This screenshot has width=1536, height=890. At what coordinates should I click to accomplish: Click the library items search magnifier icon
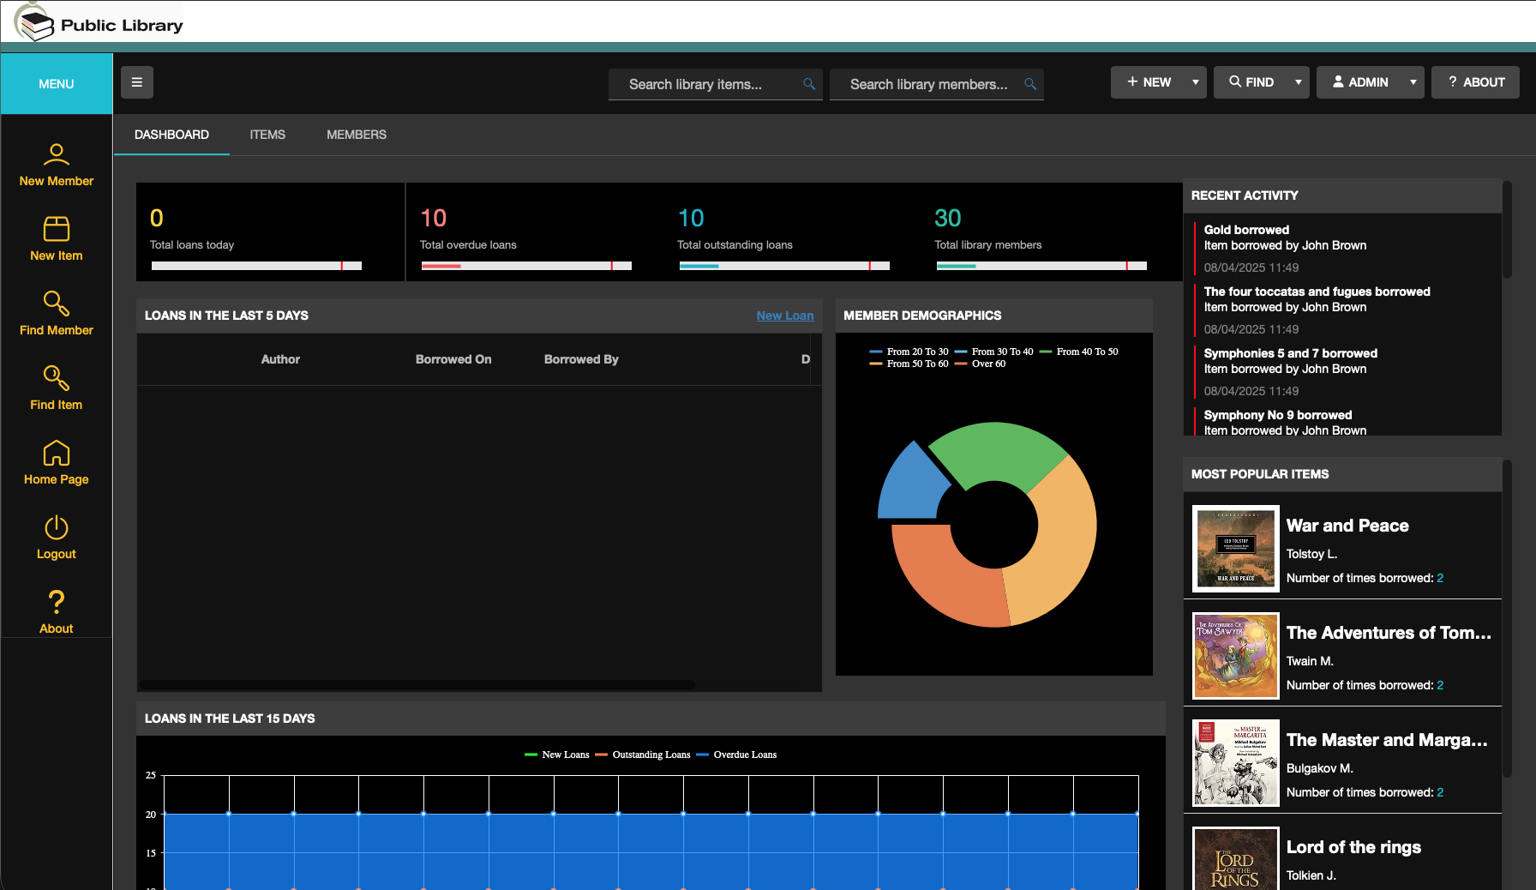point(808,84)
